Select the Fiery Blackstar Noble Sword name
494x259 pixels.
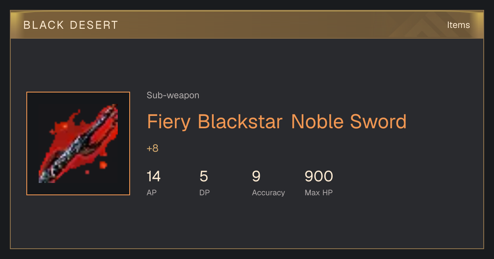[x=277, y=122]
